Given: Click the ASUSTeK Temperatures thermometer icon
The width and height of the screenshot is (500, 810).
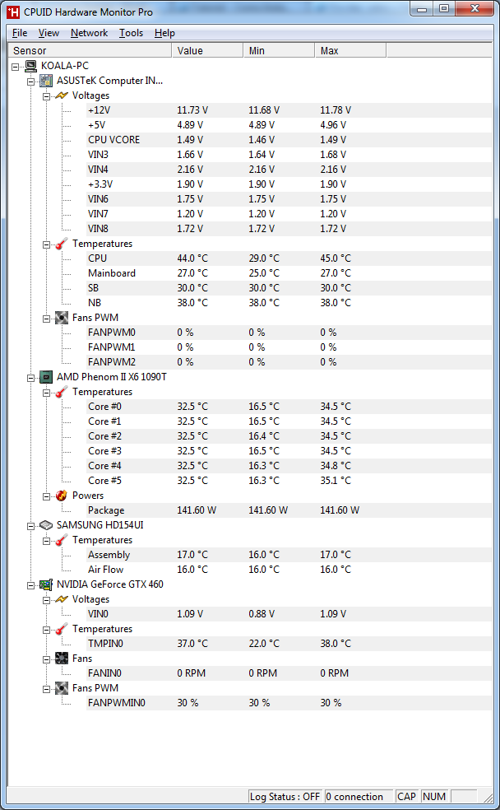Looking at the screenshot, I should point(62,244).
